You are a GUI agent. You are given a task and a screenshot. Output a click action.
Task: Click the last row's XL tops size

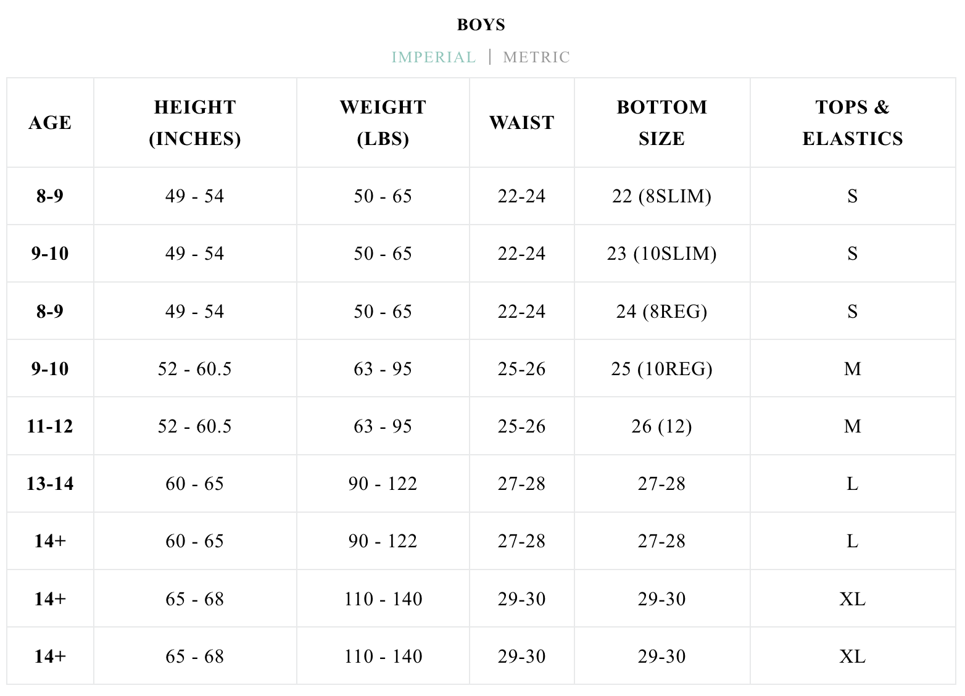853,657
